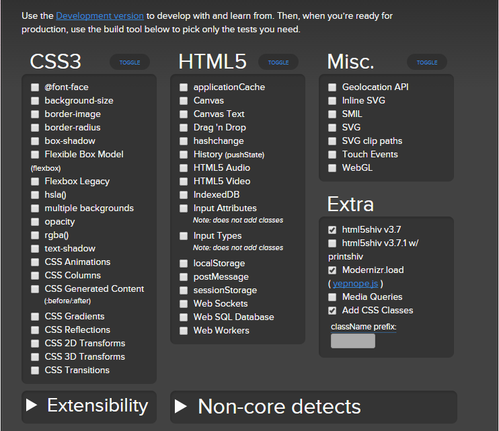Select the Touch Events checkbox

click(332, 155)
